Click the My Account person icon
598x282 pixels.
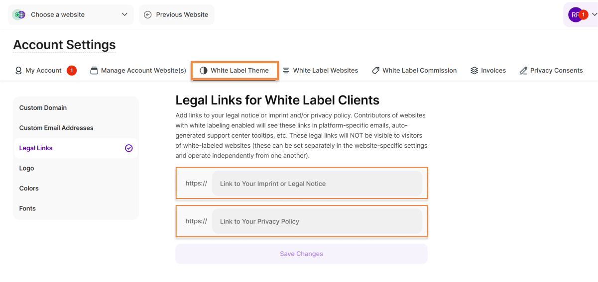tap(18, 71)
